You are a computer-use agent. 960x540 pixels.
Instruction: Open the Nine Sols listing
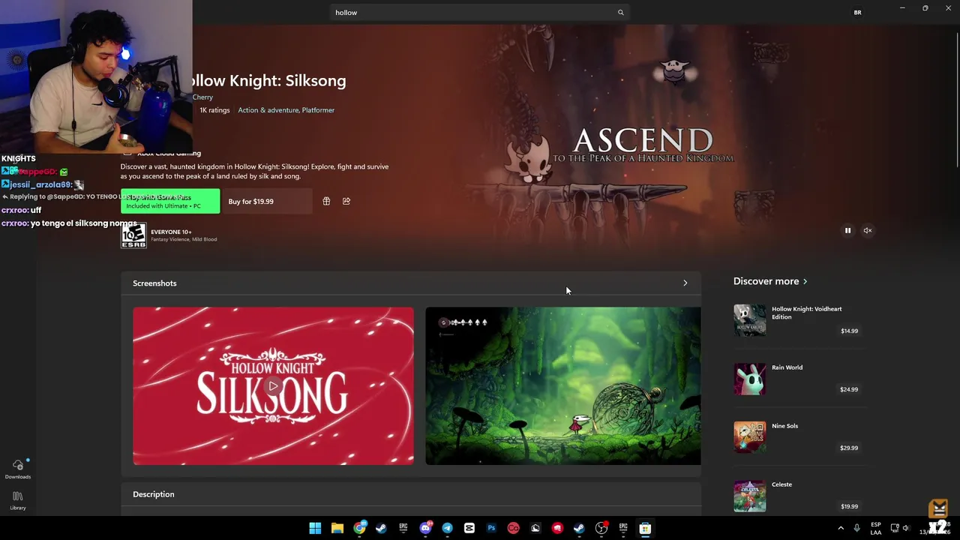coord(800,437)
